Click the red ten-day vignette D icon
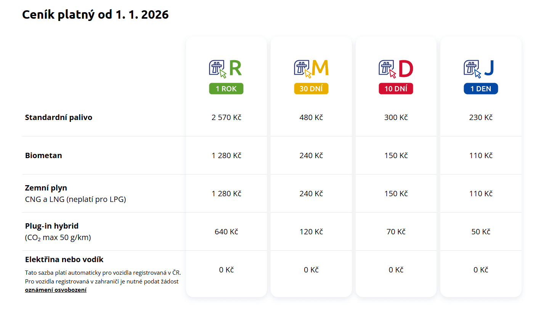Screen dimensions: 549x325 click(396, 69)
